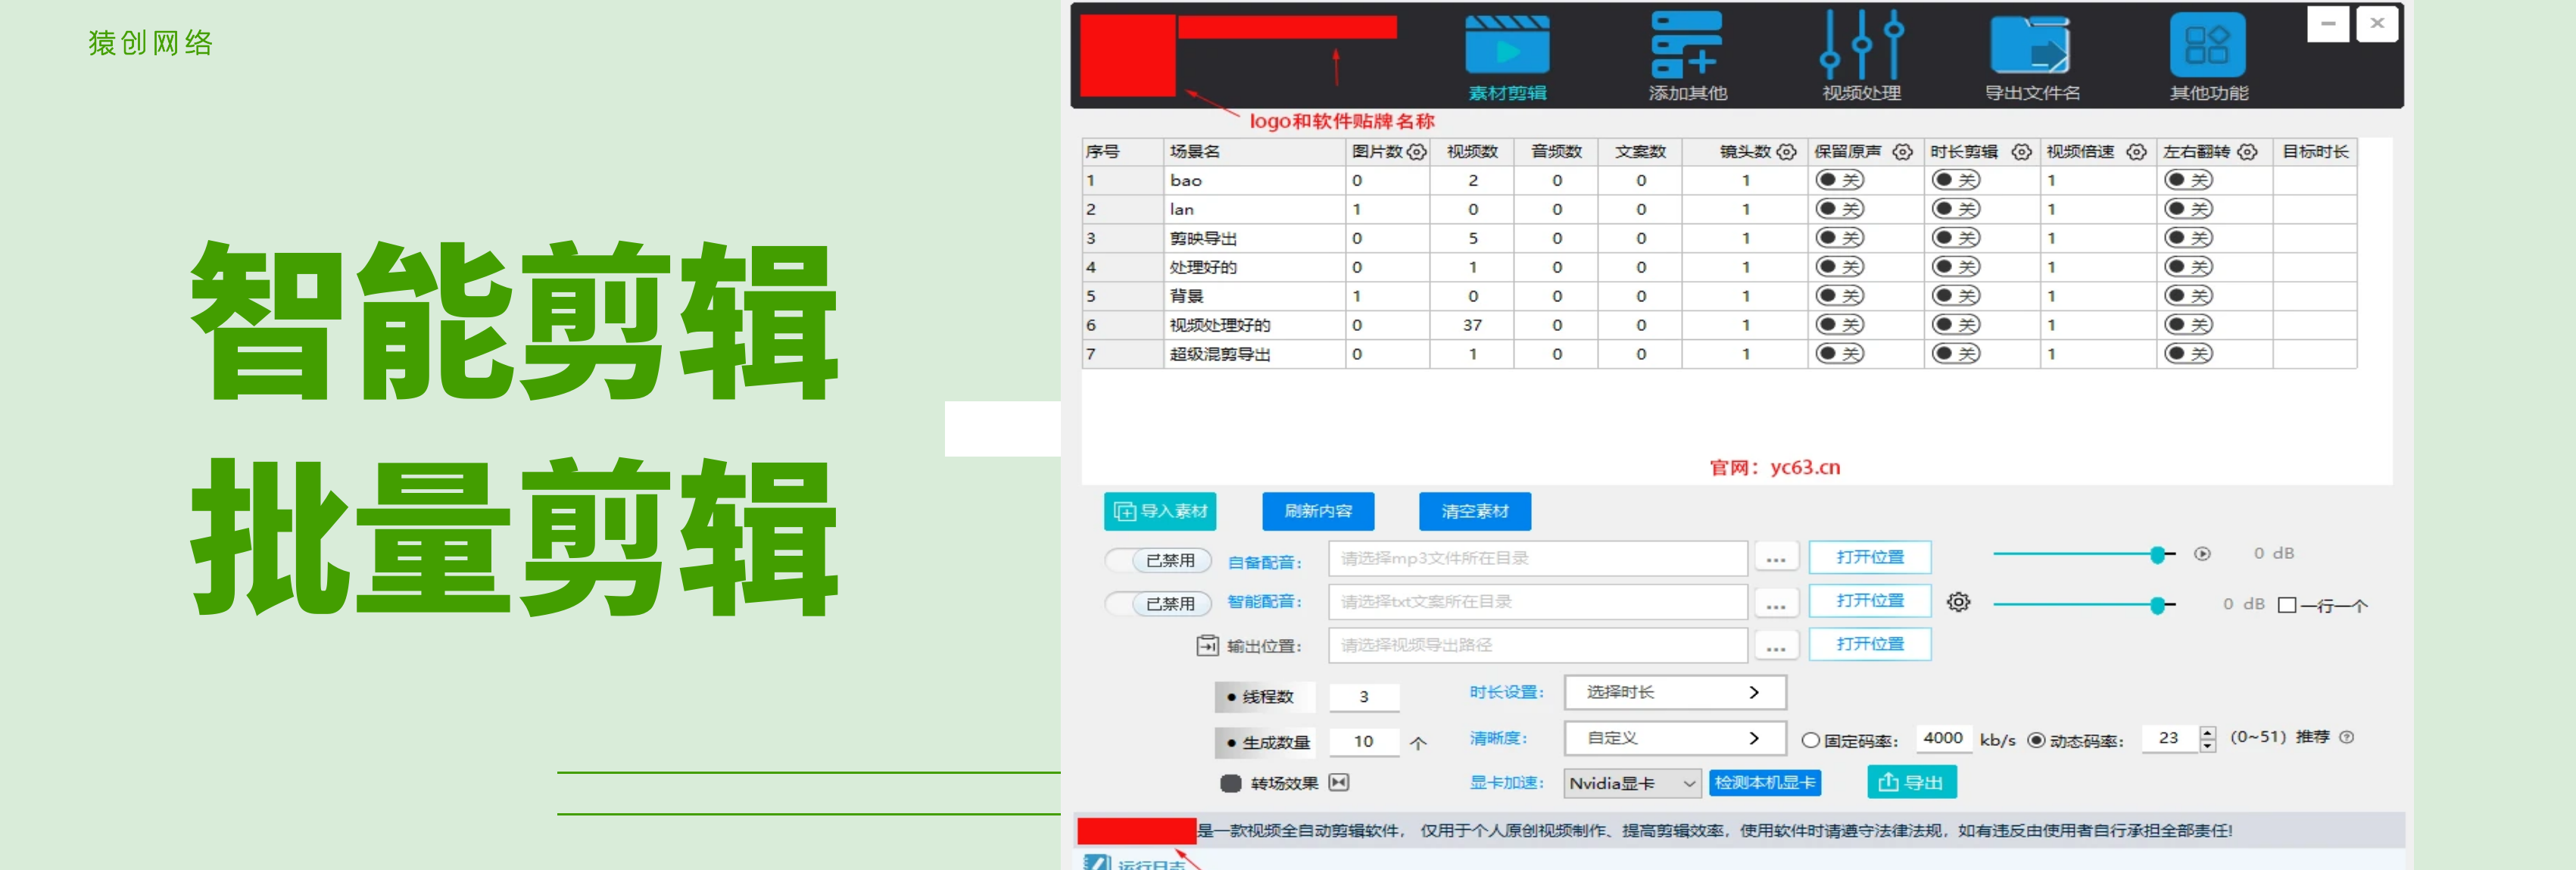
Task: Click gear icon beside 视频倍速 column header
Action: click(x=2136, y=152)
